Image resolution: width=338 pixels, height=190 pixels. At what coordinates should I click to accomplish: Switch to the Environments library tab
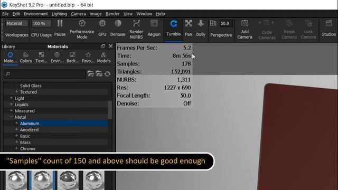(57, 58)
